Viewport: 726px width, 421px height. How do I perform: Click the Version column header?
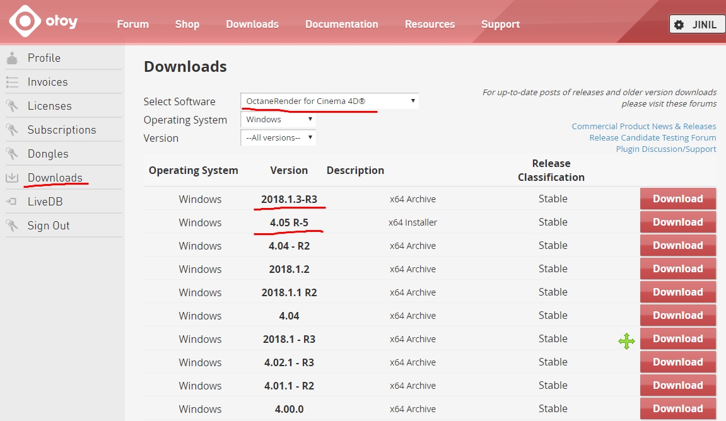(x=289, y=170)
